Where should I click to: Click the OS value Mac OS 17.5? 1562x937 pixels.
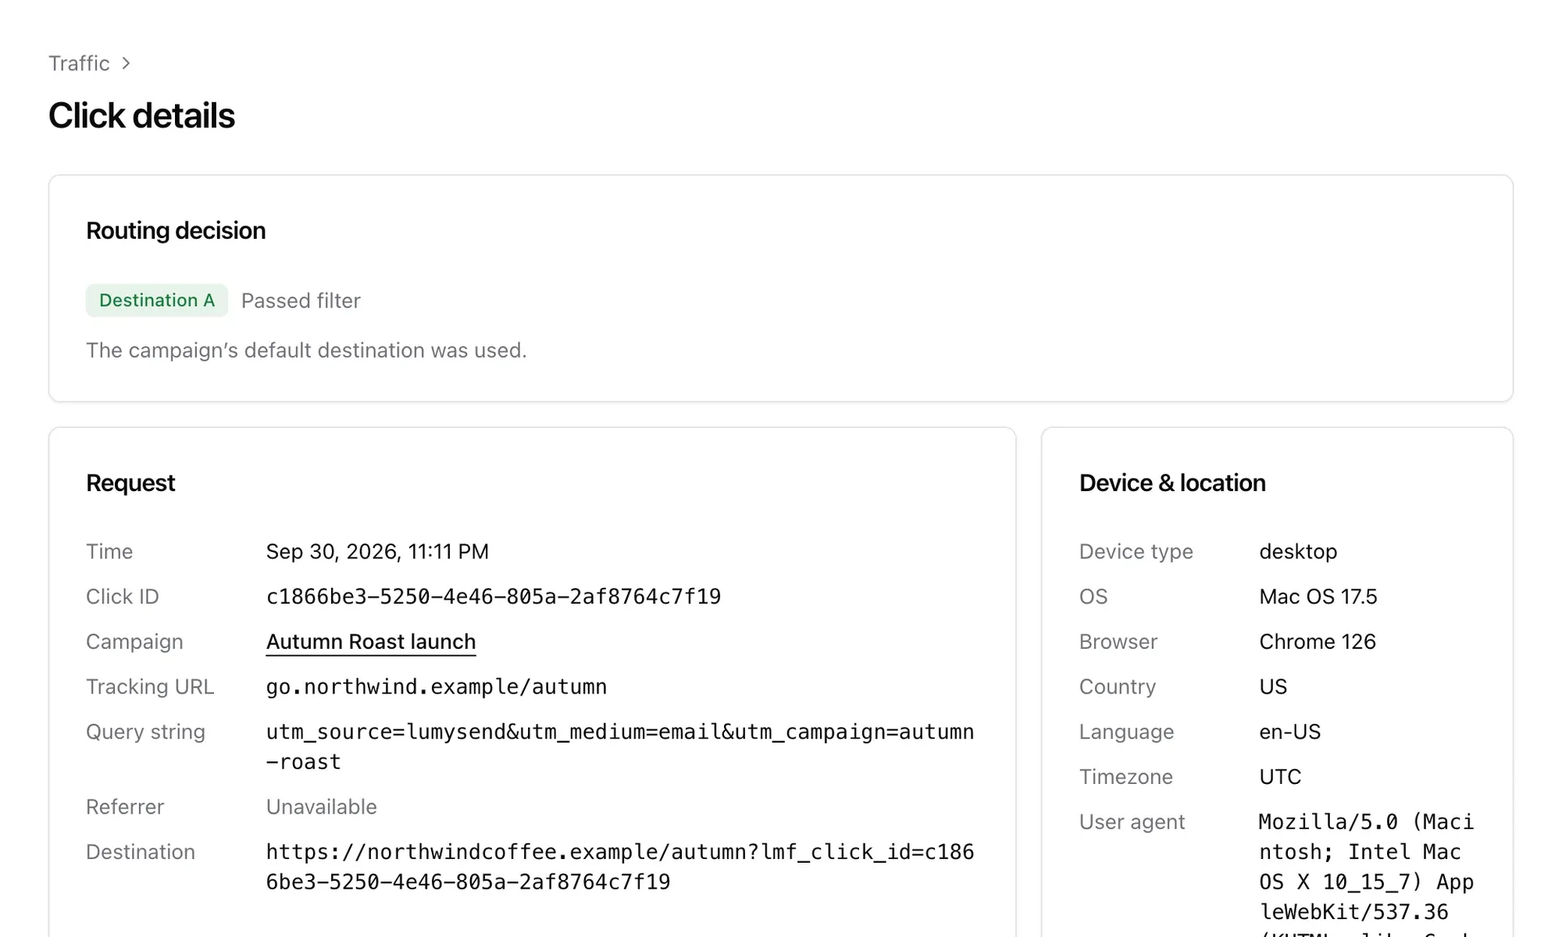(x=1318, y=597)
